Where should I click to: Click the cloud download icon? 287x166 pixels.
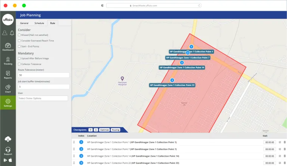click(x=8, y=139)
